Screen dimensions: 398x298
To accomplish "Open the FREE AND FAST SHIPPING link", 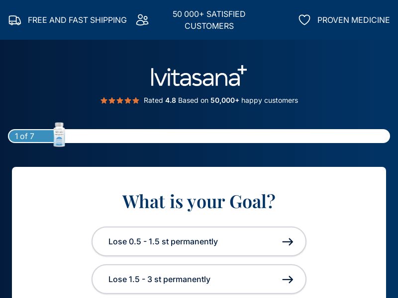I will pos(77,20).
